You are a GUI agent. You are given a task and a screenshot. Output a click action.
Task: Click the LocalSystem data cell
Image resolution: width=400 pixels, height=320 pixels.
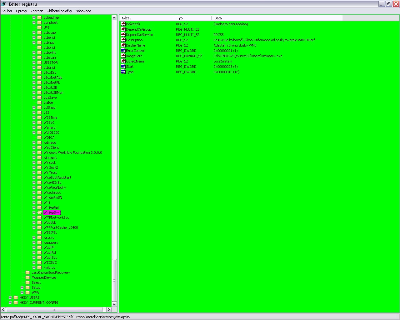(223, 61)
